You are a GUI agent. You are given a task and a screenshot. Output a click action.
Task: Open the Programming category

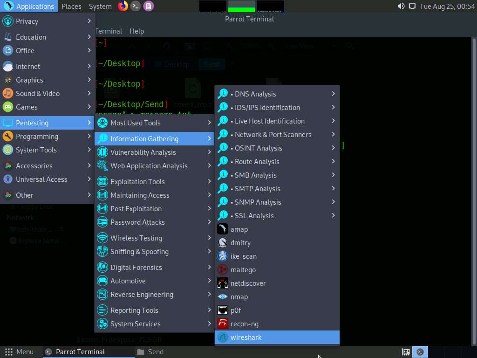(x=47, y=136)
